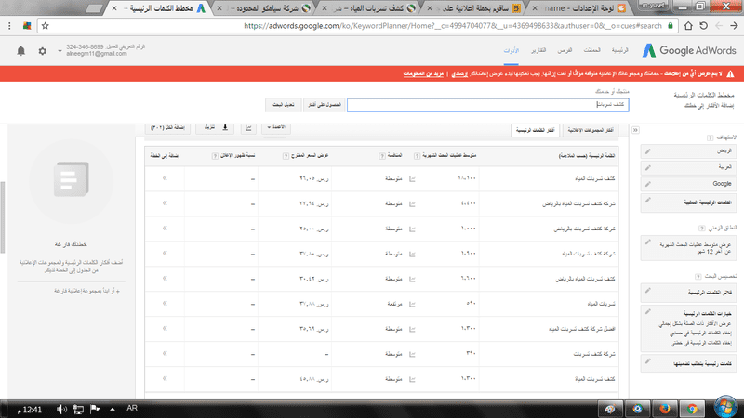Edit the keyword options card pencil
This screenshot has height=418, width=744.
647,312
